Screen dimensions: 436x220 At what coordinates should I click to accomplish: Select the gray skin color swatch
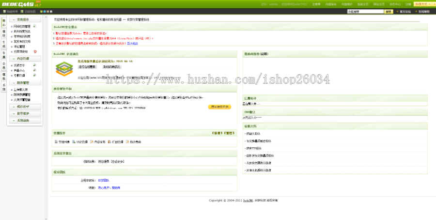coord(51,12)
